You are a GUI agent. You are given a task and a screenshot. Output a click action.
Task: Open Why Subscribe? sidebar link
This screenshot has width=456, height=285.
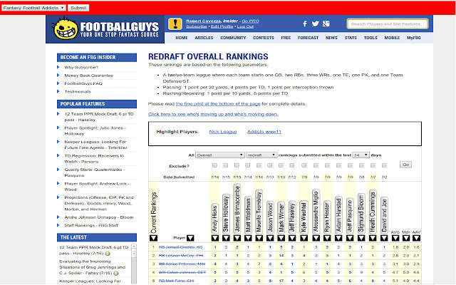pos(81,67)
